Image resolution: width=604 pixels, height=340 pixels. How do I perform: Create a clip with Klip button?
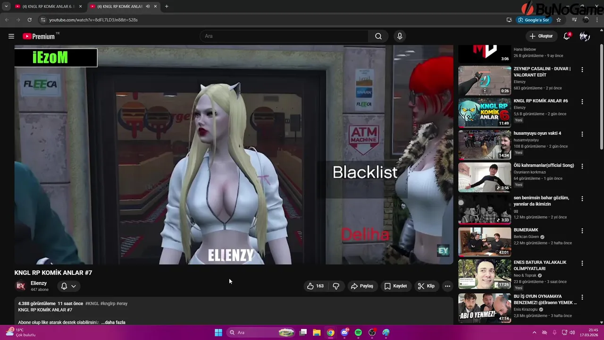[426, 286]
